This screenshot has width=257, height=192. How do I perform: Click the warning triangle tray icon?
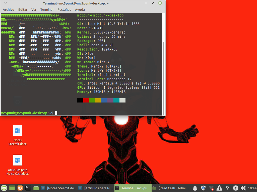[219, 188]
